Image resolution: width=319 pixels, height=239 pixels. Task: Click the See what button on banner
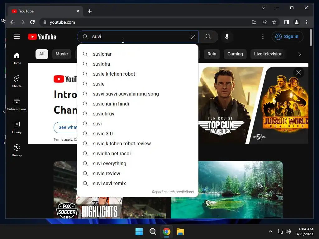pos(65,127)
